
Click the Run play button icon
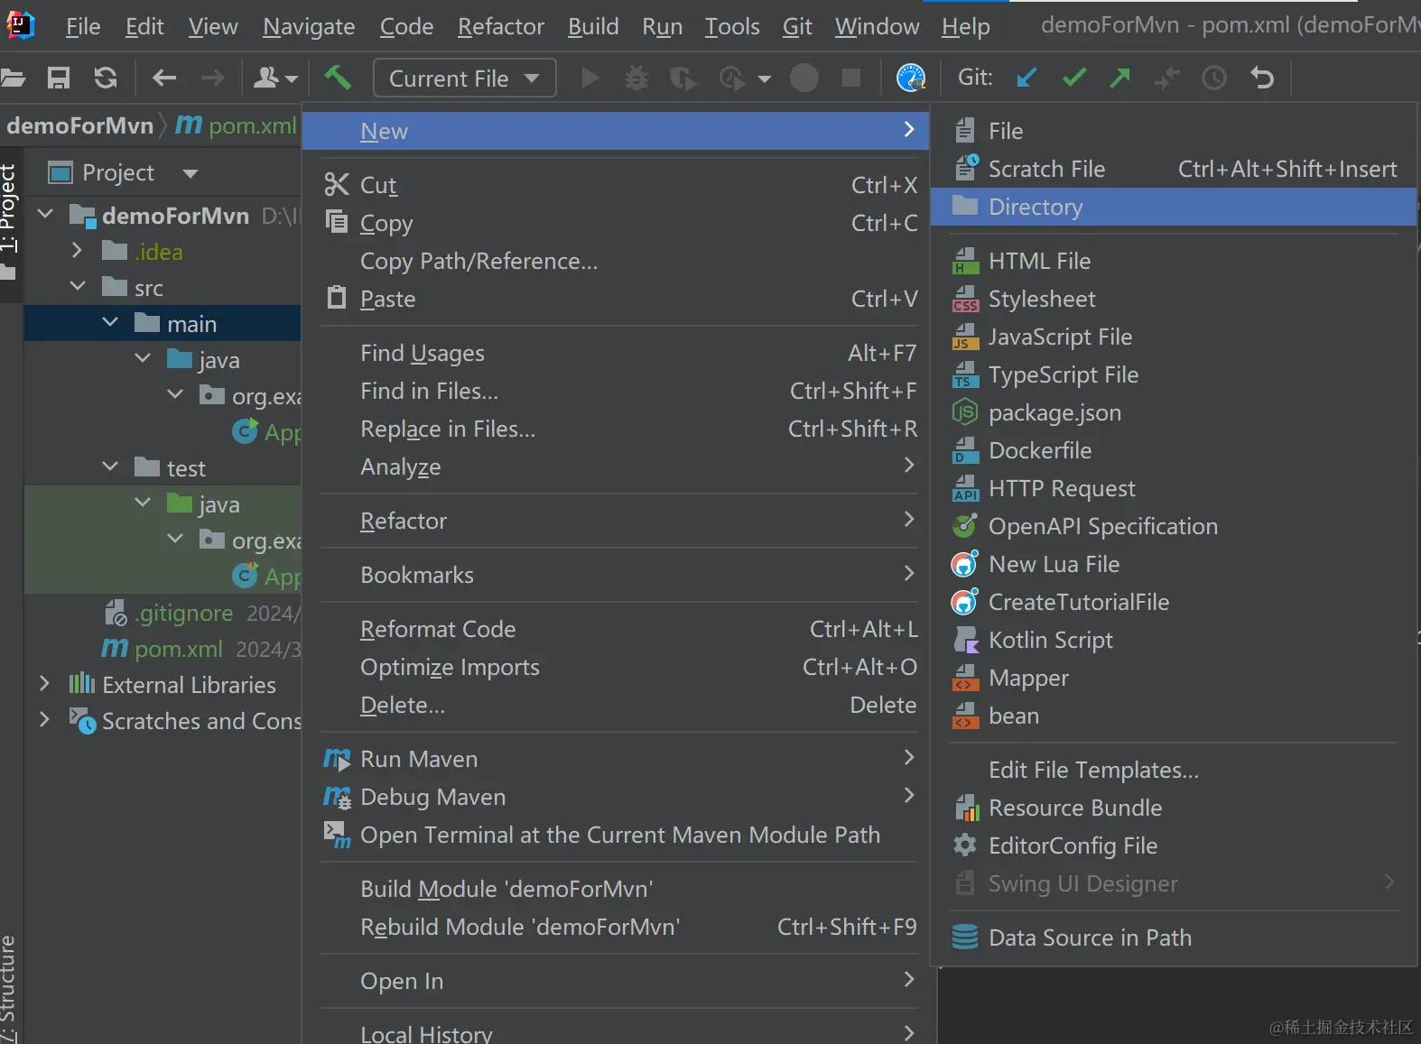(590, 79)
